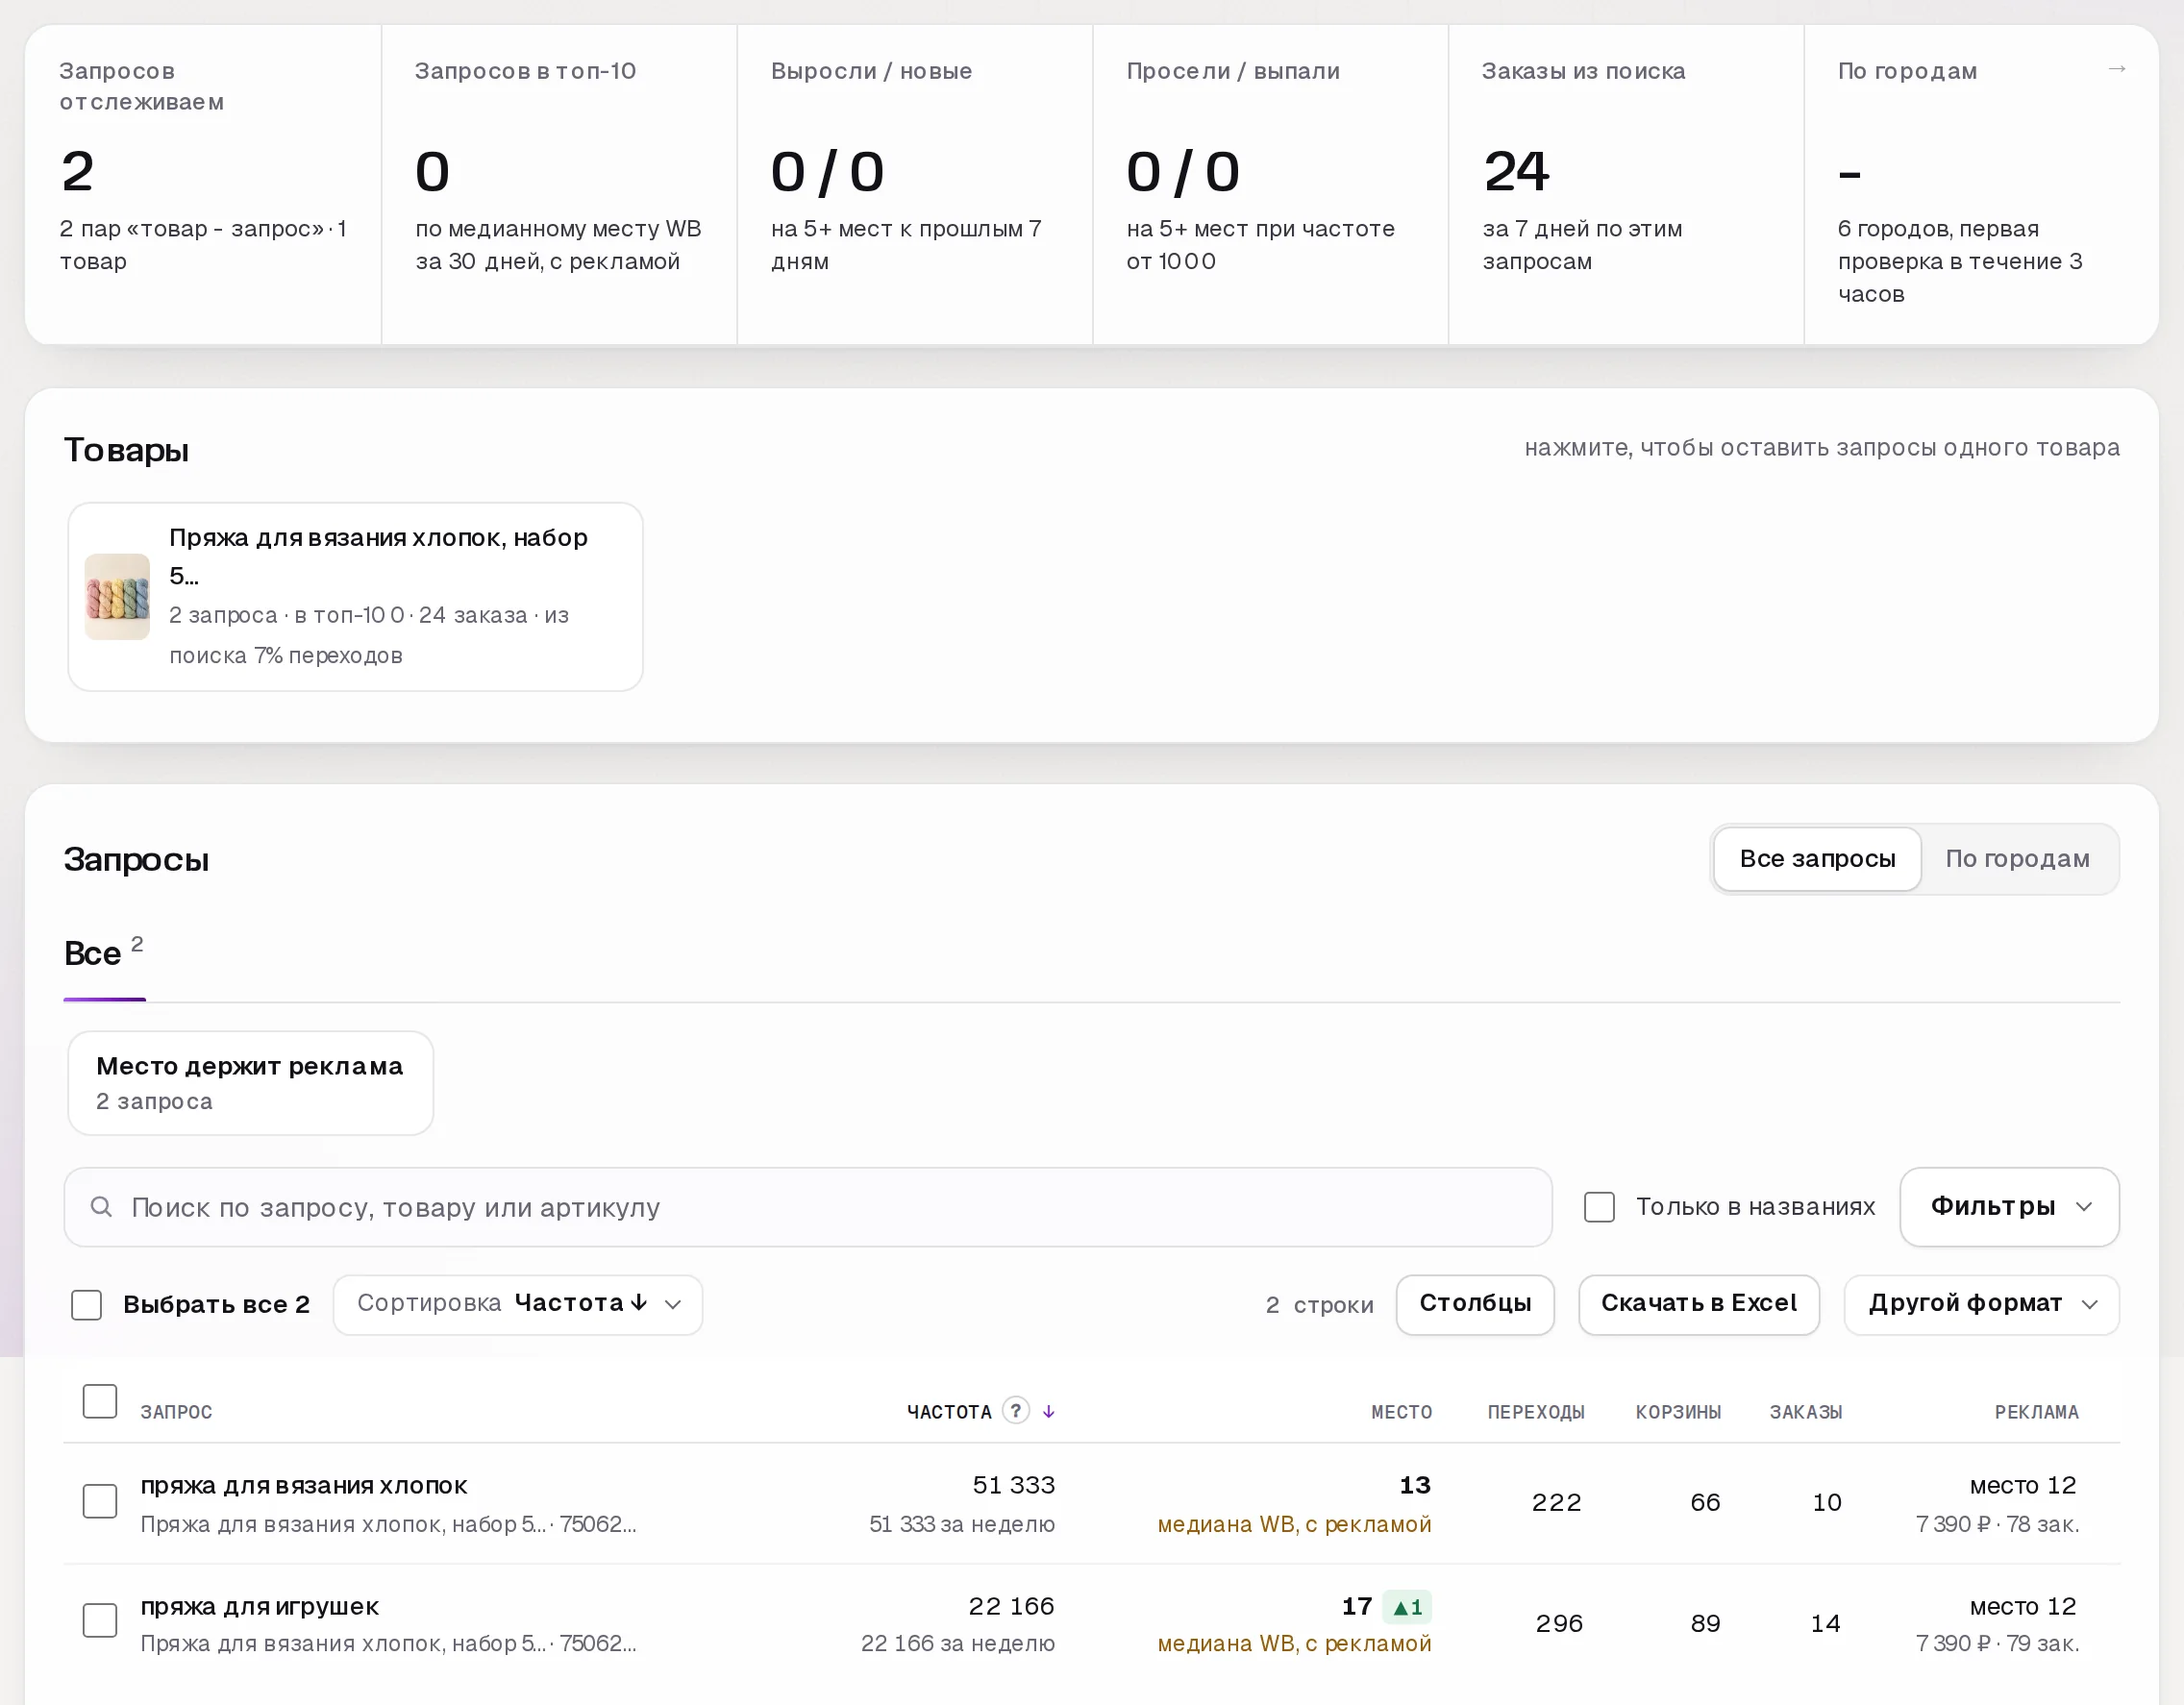This screenshot has height=1705, width=2184.
Task: Select the Все tab with count 2
Action: (x=104, y=953)
